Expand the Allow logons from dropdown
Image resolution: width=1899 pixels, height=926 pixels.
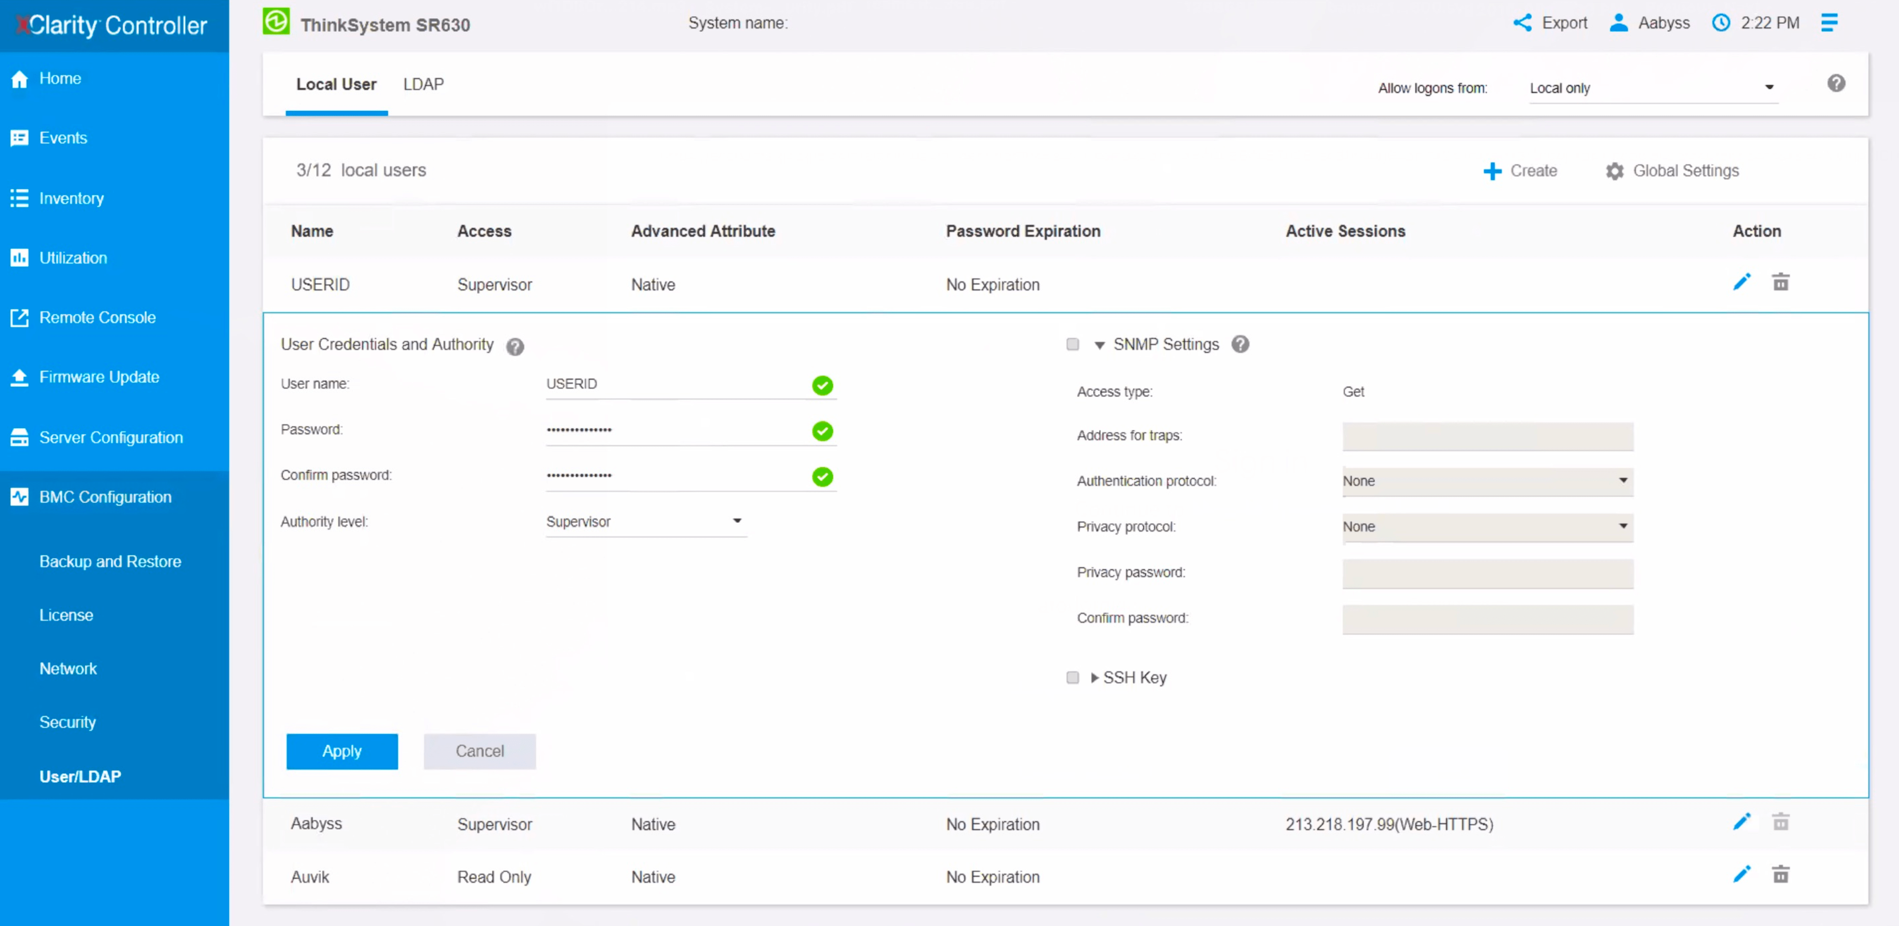coord(1768,87)
